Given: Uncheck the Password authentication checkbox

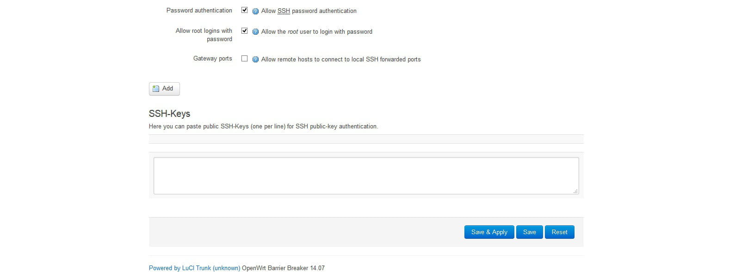Looking at the screenshot, I should (244, 10).
